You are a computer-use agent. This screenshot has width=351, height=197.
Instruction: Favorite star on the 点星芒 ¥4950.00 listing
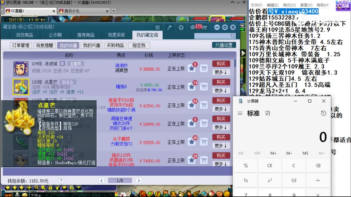tap(192, 87)
